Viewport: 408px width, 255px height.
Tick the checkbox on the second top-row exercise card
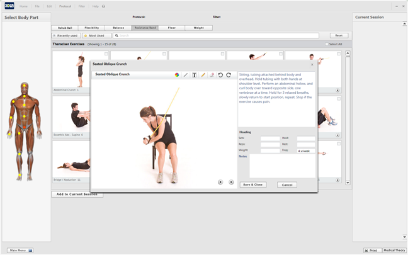pyautogui.click(x=164, y=54)
